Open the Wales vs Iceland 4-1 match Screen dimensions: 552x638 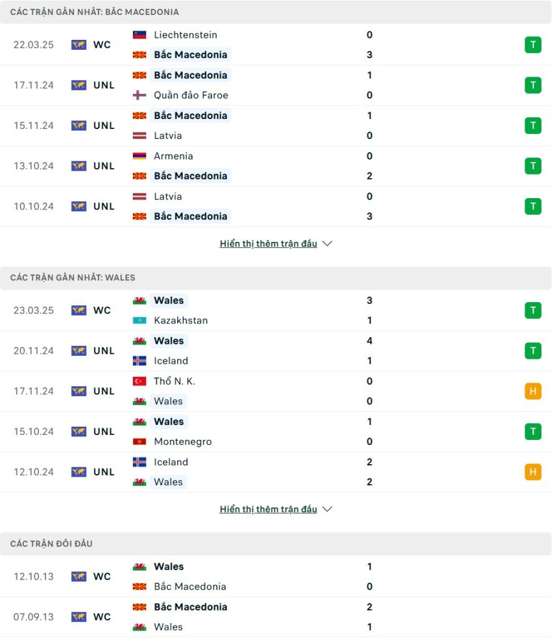pos(276,351)
